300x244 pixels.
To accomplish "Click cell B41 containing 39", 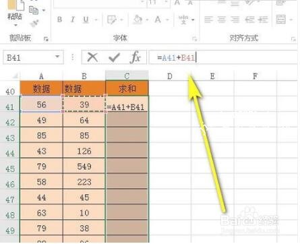I will pyautogui.click(x=84, y=104).
